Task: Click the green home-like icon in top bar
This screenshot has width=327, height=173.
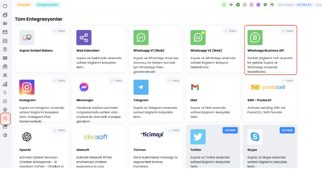Action: click(272, 5)
